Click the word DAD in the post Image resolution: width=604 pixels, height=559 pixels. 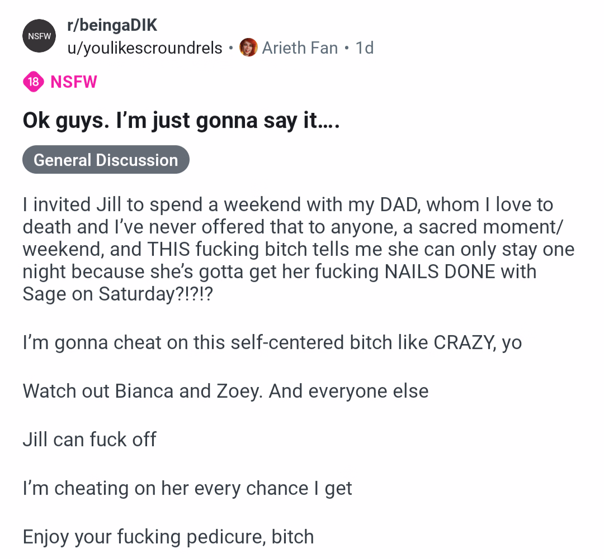[399, 205]
